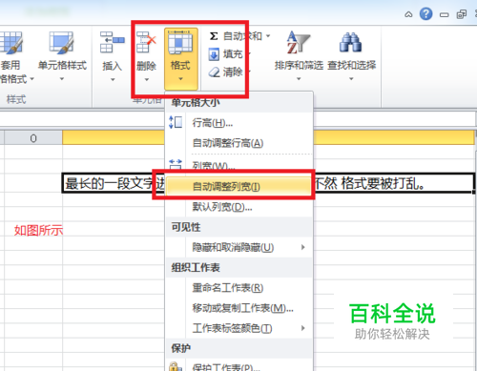
Task: Click the Protect Sheet lock icon
Action: pos(175,366)
